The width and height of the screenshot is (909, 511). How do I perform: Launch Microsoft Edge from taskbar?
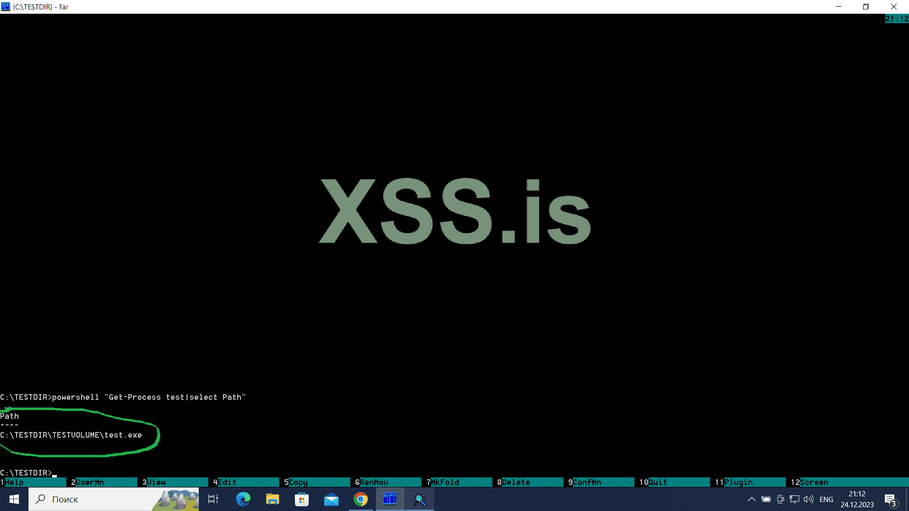click(x=243, y=499)
